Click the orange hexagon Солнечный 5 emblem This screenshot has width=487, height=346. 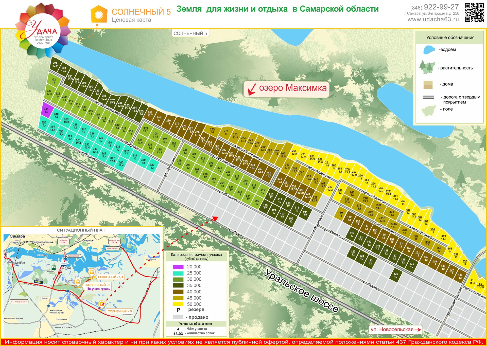pos(99,14)
